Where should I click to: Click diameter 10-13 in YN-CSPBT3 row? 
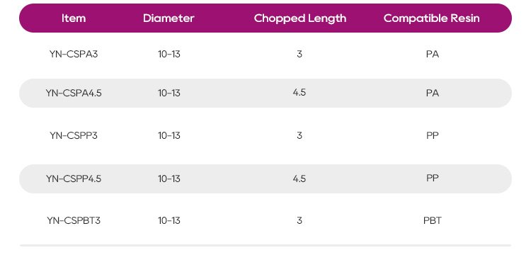point(169,220)
